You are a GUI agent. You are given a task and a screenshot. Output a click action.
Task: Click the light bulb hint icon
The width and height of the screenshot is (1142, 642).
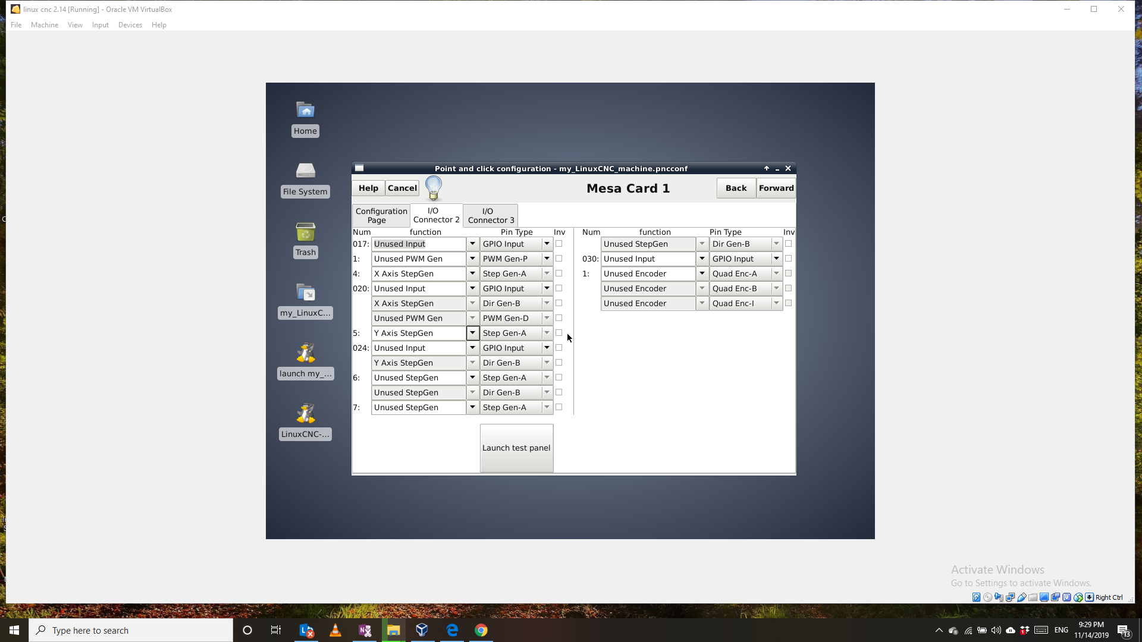pos(434,188)
